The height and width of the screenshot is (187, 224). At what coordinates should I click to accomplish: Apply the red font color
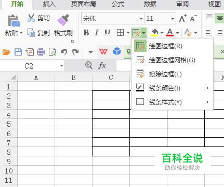point(170,33)
